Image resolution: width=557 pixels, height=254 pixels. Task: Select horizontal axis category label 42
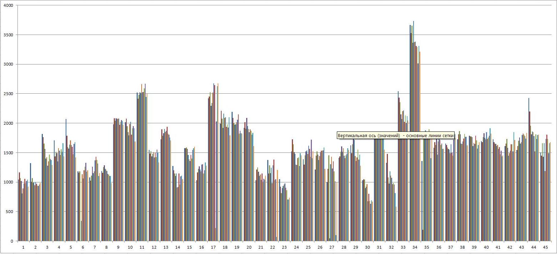[x=510, y=247]
